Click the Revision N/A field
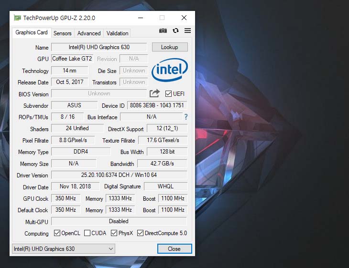The height and width of the screenshot is (268, 349). (x=134, y=59)
